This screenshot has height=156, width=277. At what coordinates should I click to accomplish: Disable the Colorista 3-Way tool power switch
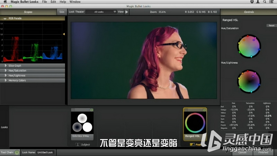(91, 110)
